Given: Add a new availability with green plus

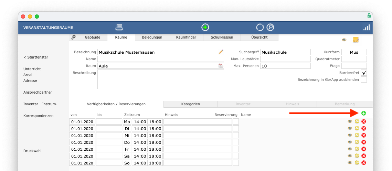Looking at the screenshot, I should click(x=363, y=113).
